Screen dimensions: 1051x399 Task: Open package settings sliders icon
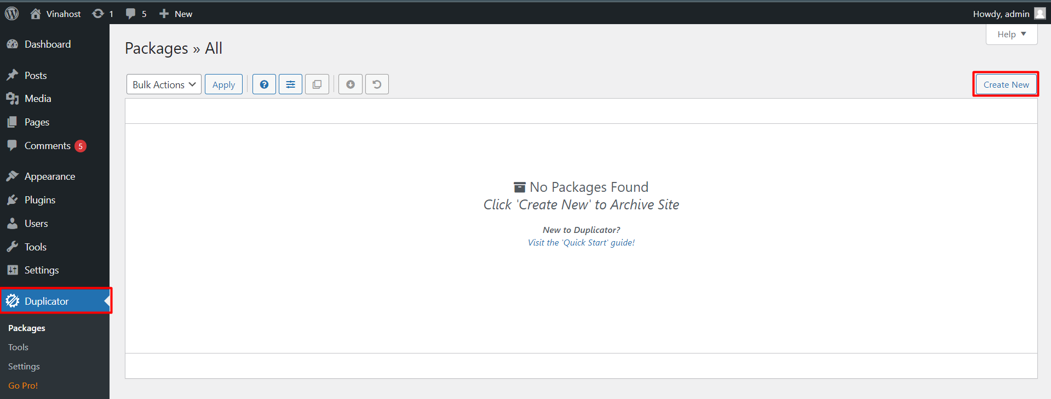(290, 84)
